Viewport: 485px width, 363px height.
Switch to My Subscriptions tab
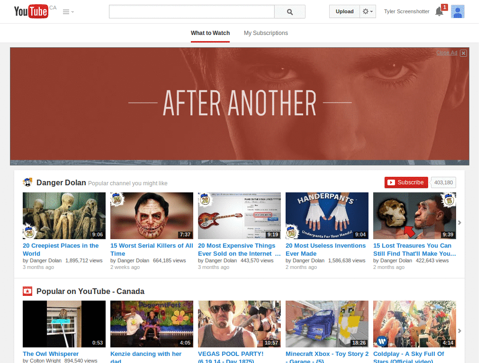pos(266,33)
